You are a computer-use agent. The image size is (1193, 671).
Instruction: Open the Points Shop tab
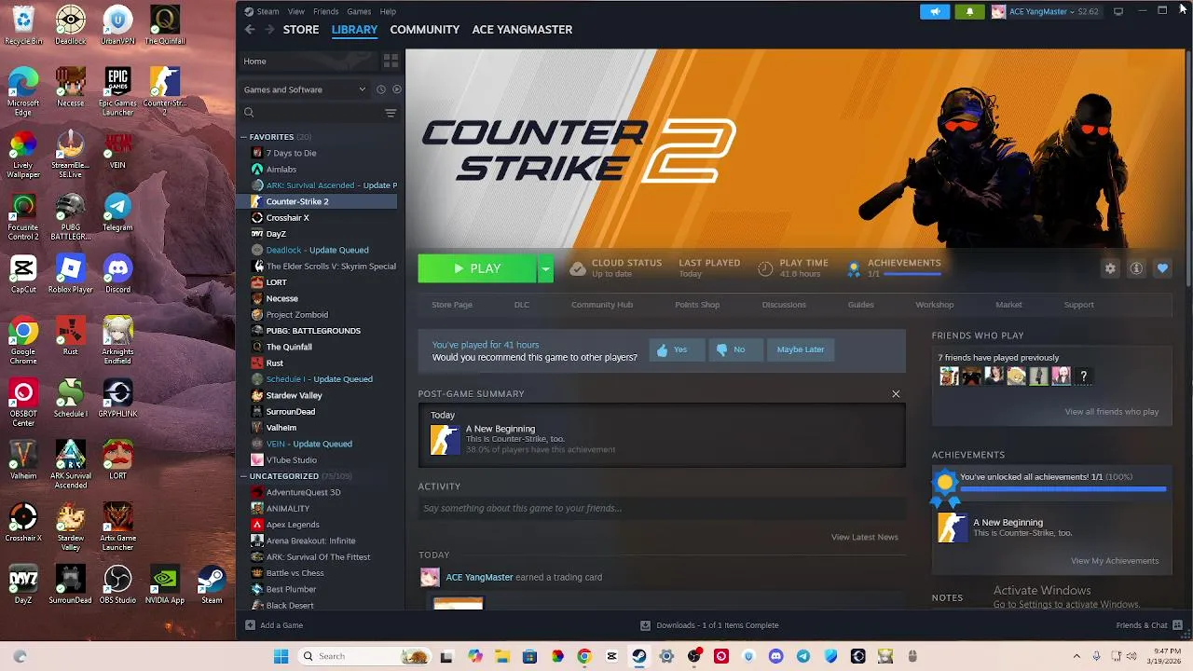point(697,305)
